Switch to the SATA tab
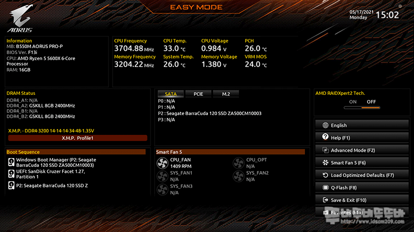This screenshot has height=232, width=414. click(x=171, y=94)
